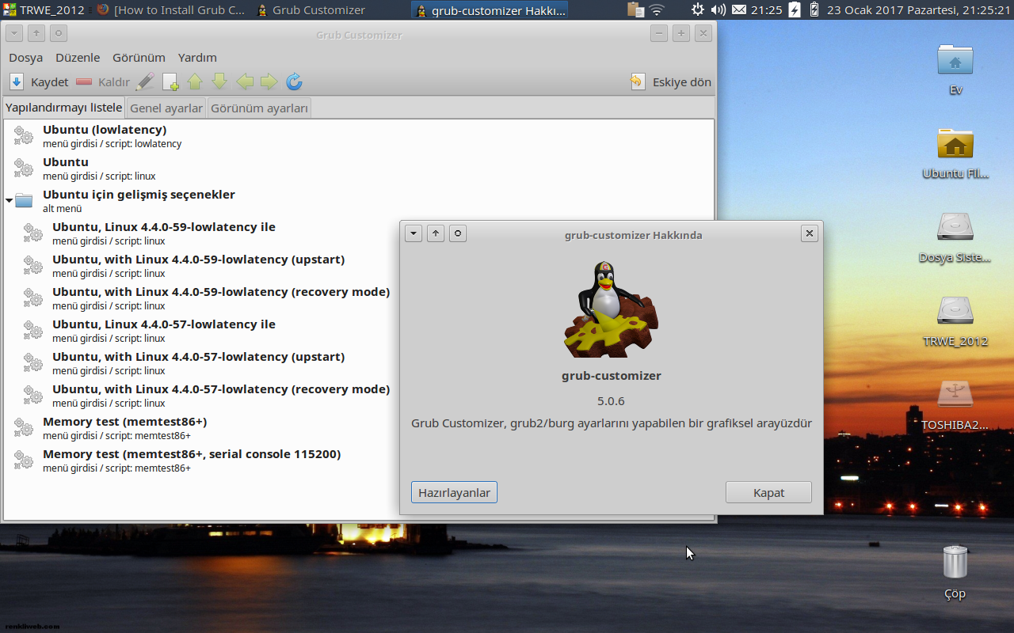Close the grub-customizer Hakkında dialog
1014x633 pixels.
tap(809, 233)
